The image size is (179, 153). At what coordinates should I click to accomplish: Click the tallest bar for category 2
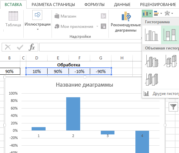[73, 114]
